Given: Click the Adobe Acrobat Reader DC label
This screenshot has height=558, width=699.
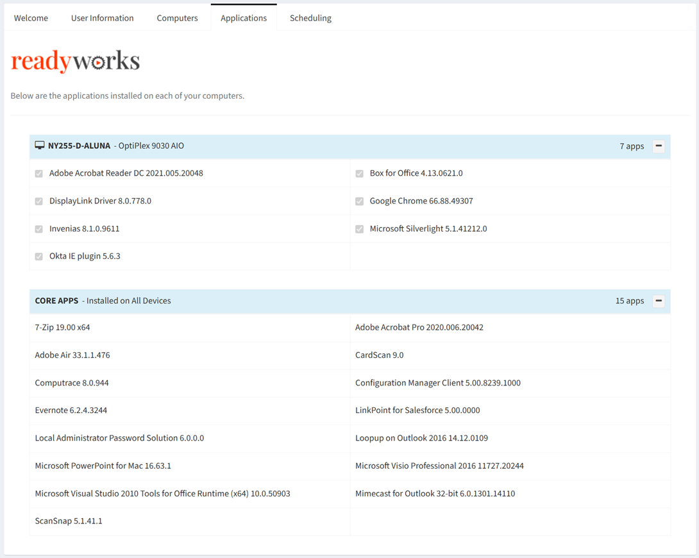Looking at the screenshot, I should point(126,173).
